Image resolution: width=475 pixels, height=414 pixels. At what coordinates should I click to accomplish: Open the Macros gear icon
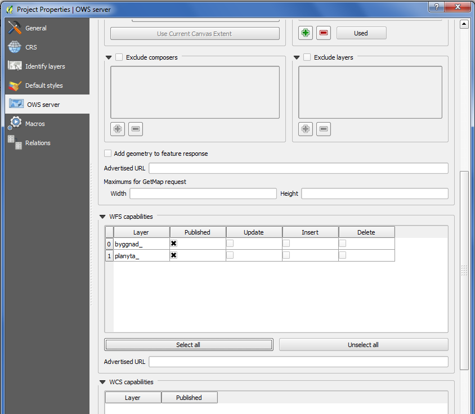point(15,123)
